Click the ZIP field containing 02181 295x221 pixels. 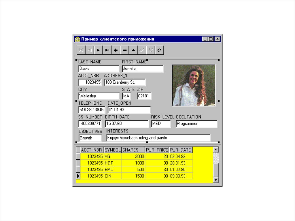click(144, 96)
